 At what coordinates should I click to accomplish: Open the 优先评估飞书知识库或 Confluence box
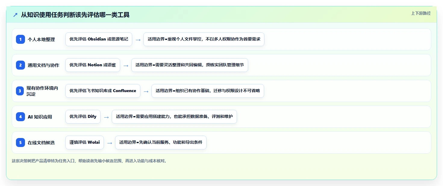[103, 91]
